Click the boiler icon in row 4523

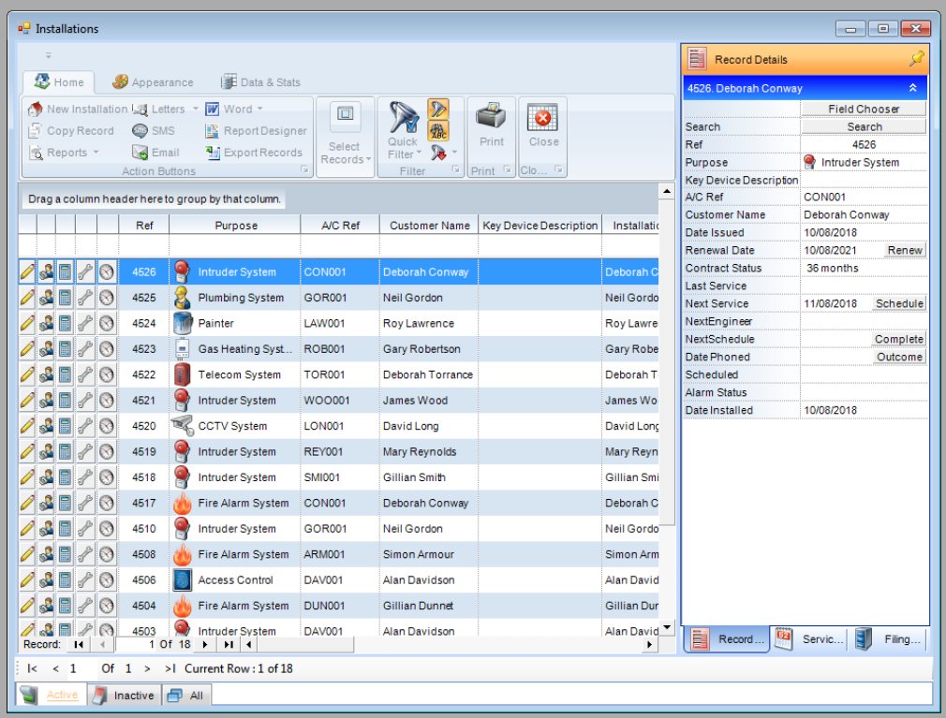pos(182,349)
